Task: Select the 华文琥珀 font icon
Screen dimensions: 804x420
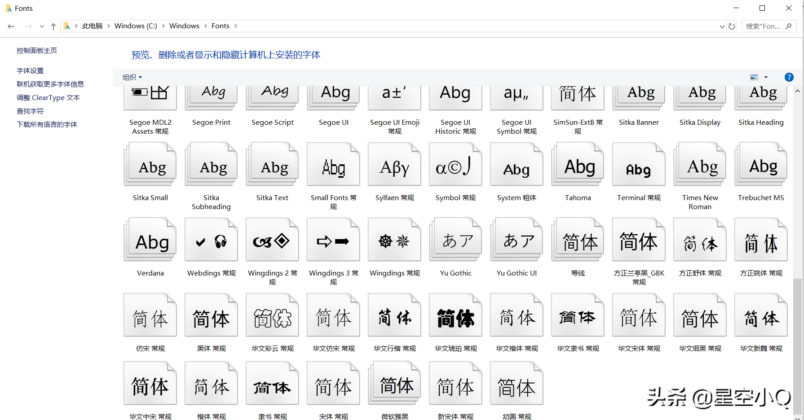Action: (455, 315)
